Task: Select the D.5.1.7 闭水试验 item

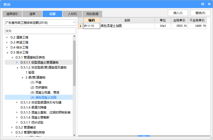Action: pyautogui.click(x=32, y=122)
